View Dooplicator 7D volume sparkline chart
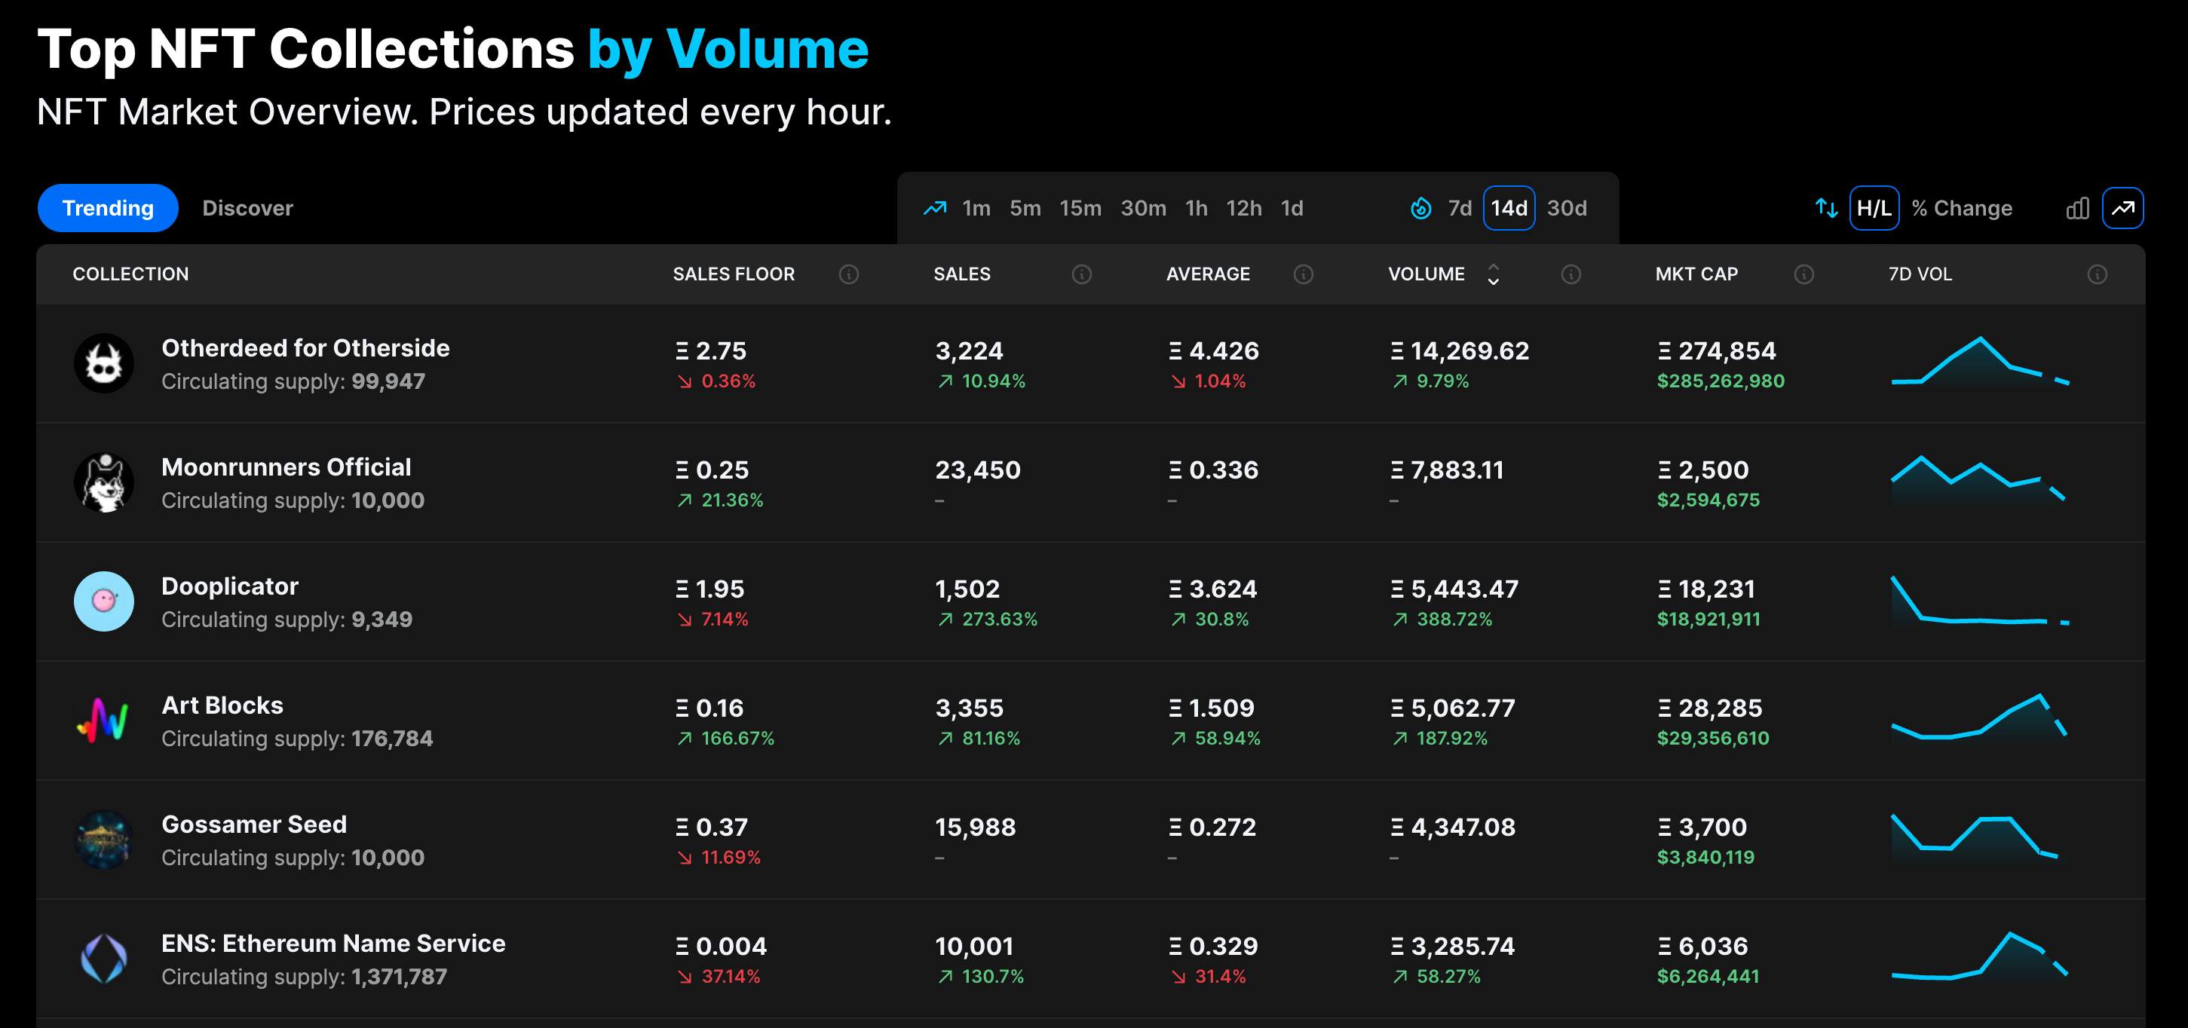The height and width of the screenshot is (1028, 2188). pos(1980,601)
